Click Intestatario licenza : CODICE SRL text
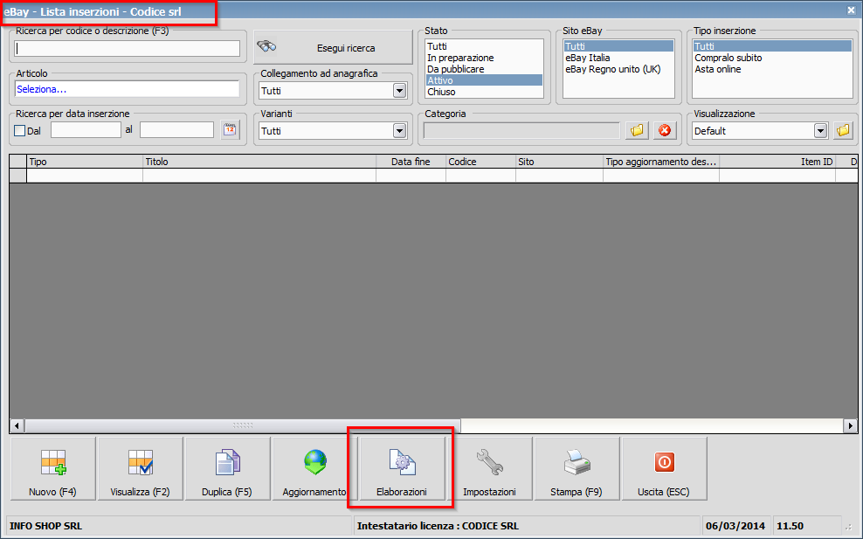863x539 pixels. pyautogui.click(x=438, y=526)
